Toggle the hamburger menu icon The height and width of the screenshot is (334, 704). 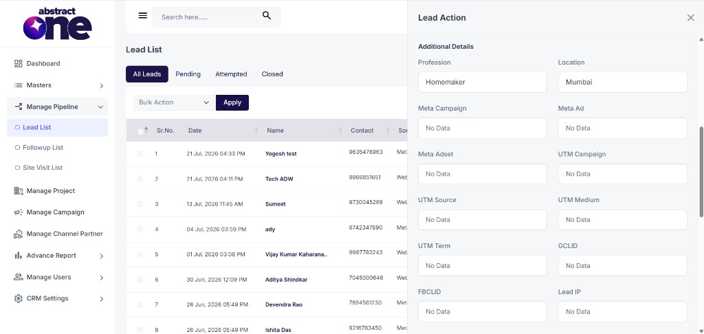[143, 16]
